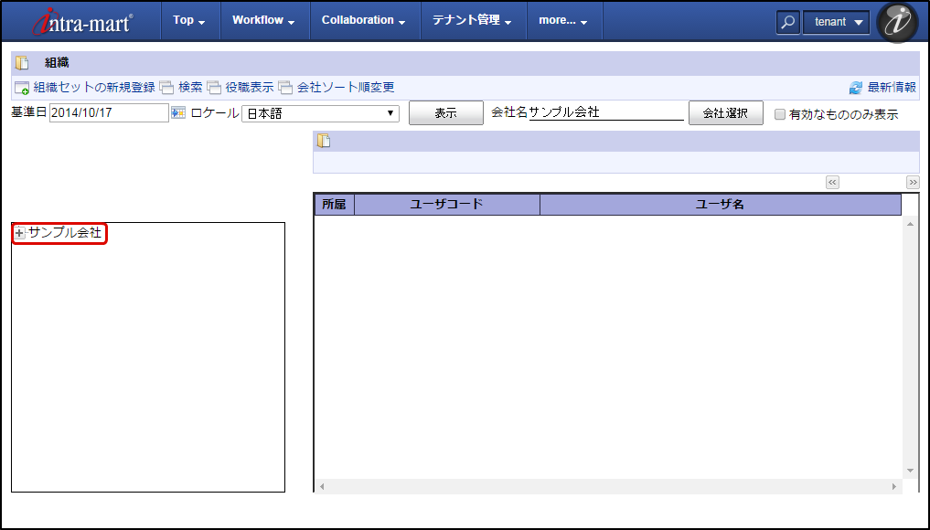This screenshot has width=930, height=530.
Task: Open the Workflow menu
Action: 262,20
